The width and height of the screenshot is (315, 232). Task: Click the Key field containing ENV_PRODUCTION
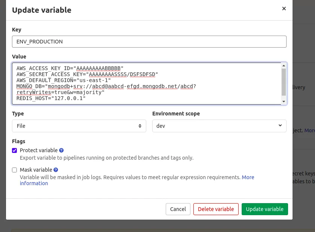pyautogui.click(x=149, y=42)
